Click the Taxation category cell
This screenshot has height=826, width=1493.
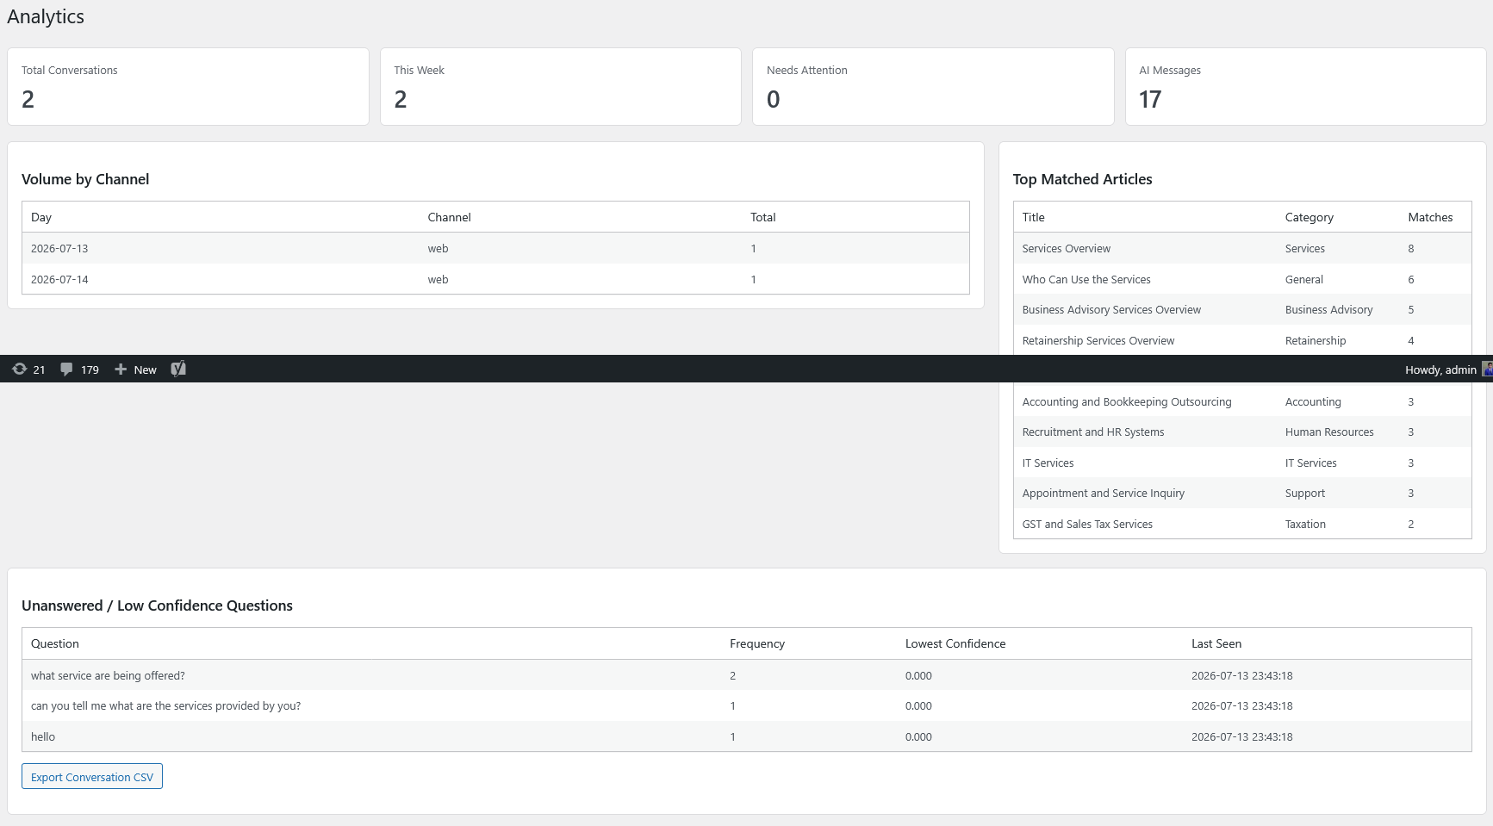(1305, 524)
